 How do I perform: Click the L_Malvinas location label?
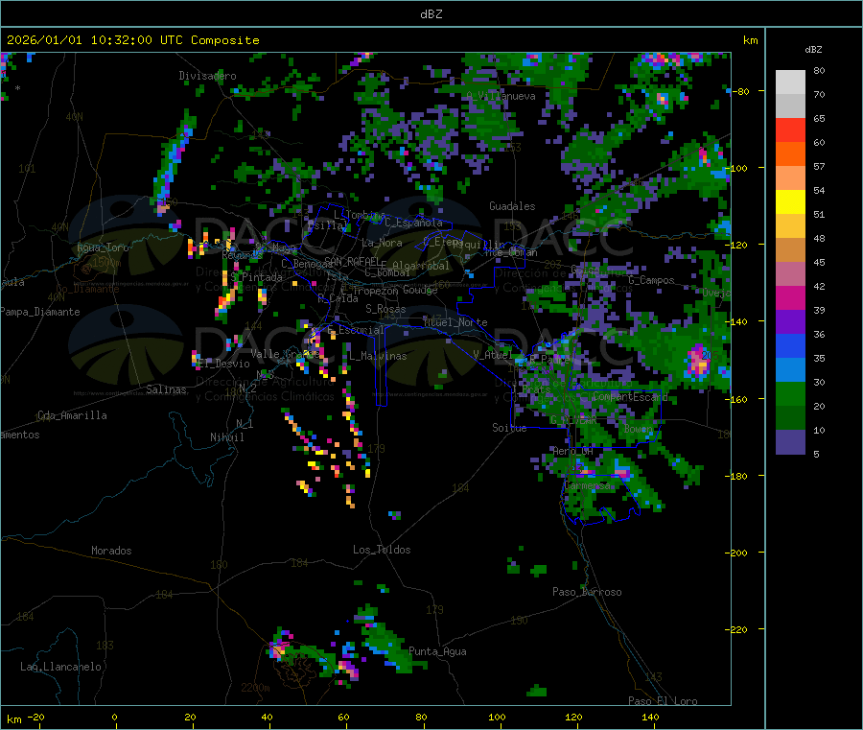pos(378,356)
